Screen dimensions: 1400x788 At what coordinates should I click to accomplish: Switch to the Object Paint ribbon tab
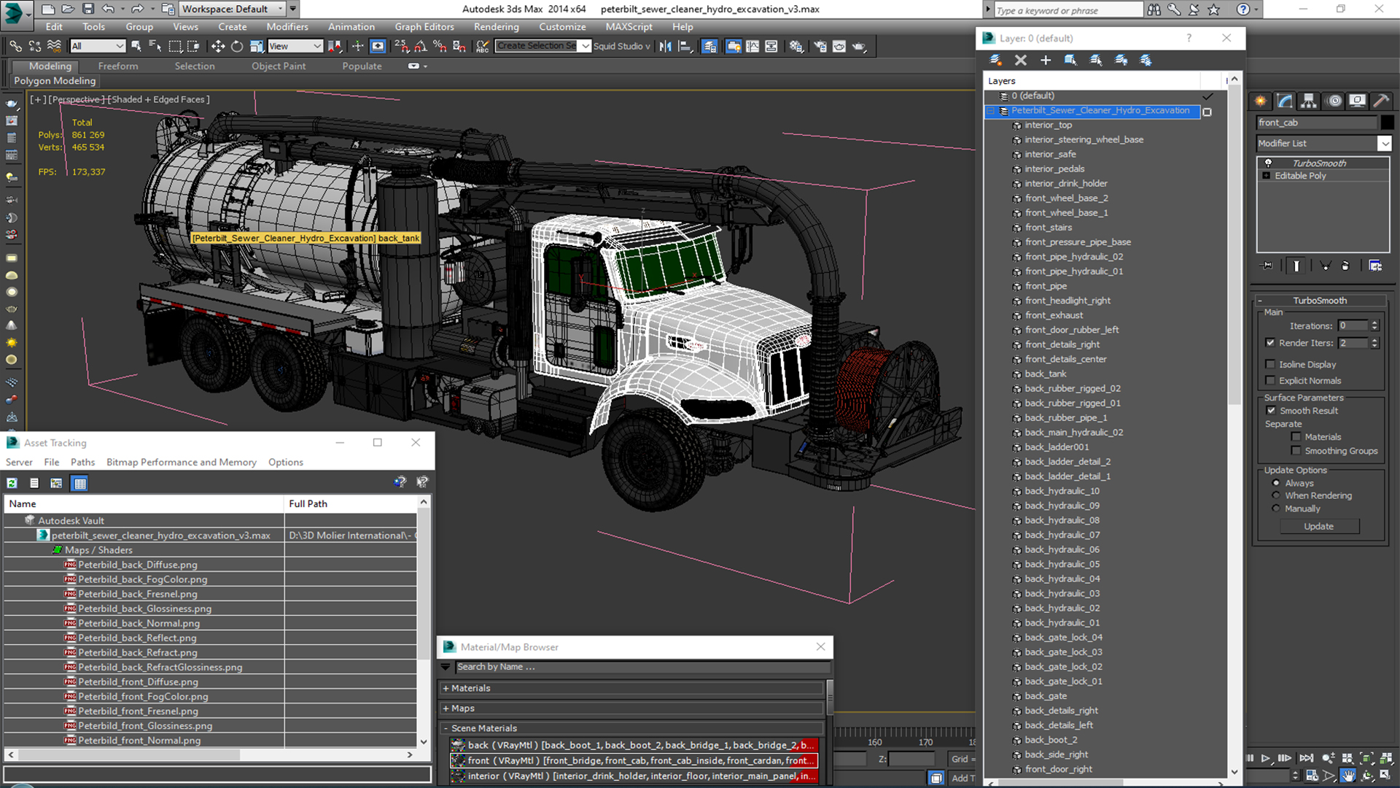click(279, 66)
